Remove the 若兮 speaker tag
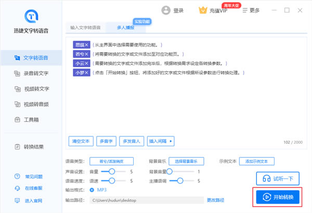 point(86,54)
